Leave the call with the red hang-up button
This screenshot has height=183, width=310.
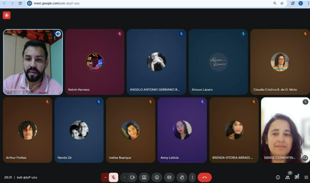coord(205,177)
